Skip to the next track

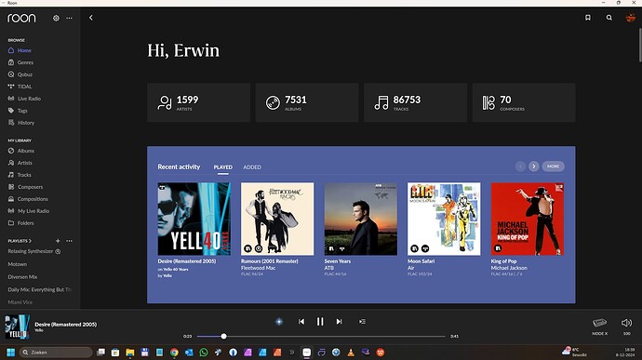tap(339, 322)
